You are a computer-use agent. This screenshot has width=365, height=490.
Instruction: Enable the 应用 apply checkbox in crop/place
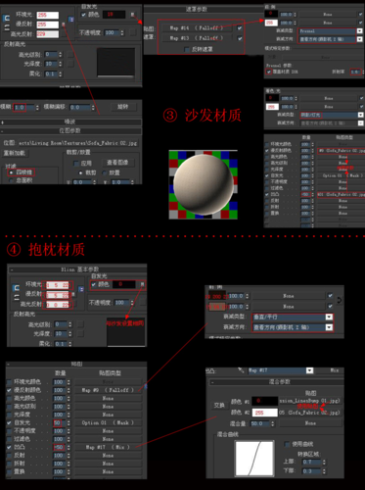click(x=76, y=163)
